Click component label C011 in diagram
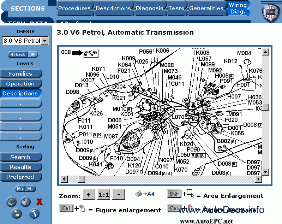The height and width of the screenshot is (224, 282). [x=178, y=84]
